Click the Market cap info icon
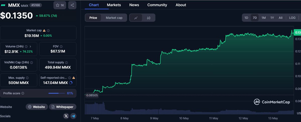The image size is (301, 122). 48,30
